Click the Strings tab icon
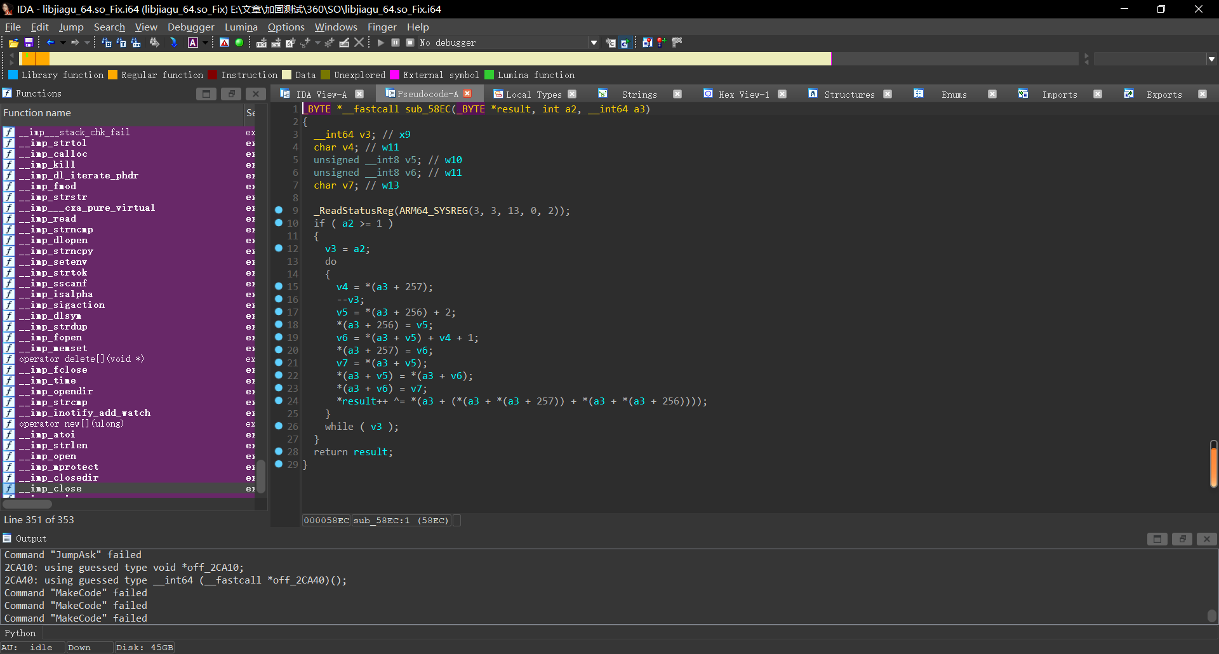 [x=603, y=94]
